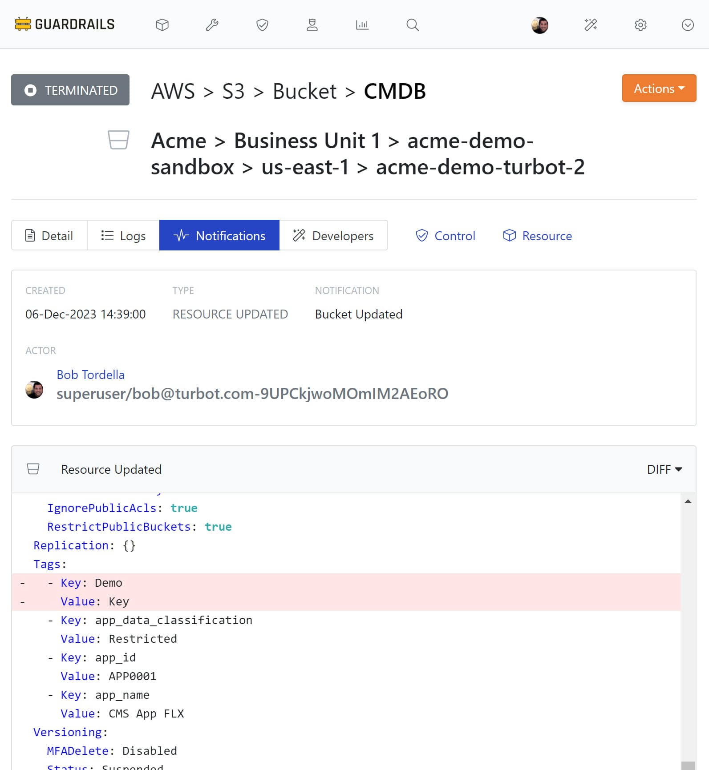Open the settings gear icon
The height and width of the screenshot is (770, 709).
pyautogui.click(x=640, y=25)
